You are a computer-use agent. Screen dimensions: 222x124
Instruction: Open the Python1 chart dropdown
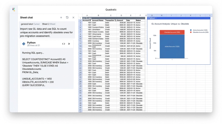point(156,18)
